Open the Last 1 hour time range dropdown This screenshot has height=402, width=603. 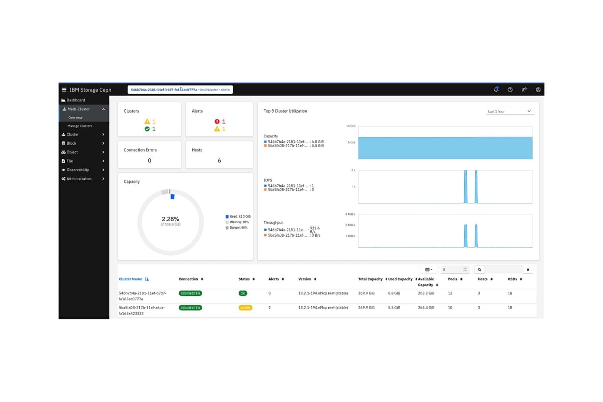pos(509,111)
